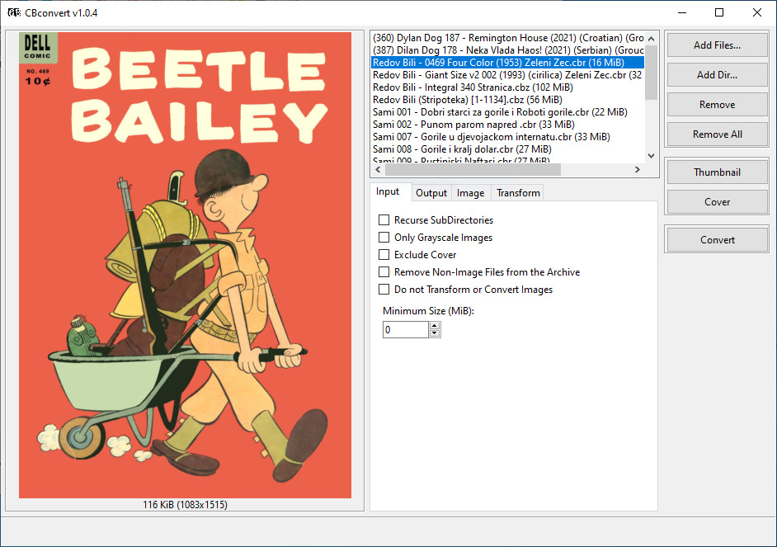Image resolution: width=777 pixels, height=547 pixels.
Task: Go to the Image tab
Action: [470, 193]
